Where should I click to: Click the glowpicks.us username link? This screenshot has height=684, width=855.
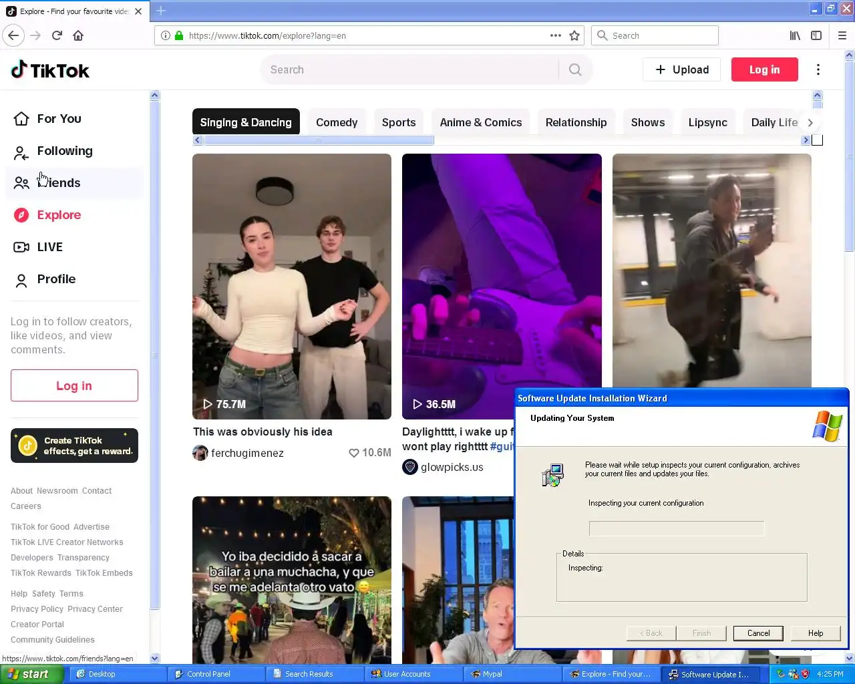pyautogui.click(x=452, y=467)
